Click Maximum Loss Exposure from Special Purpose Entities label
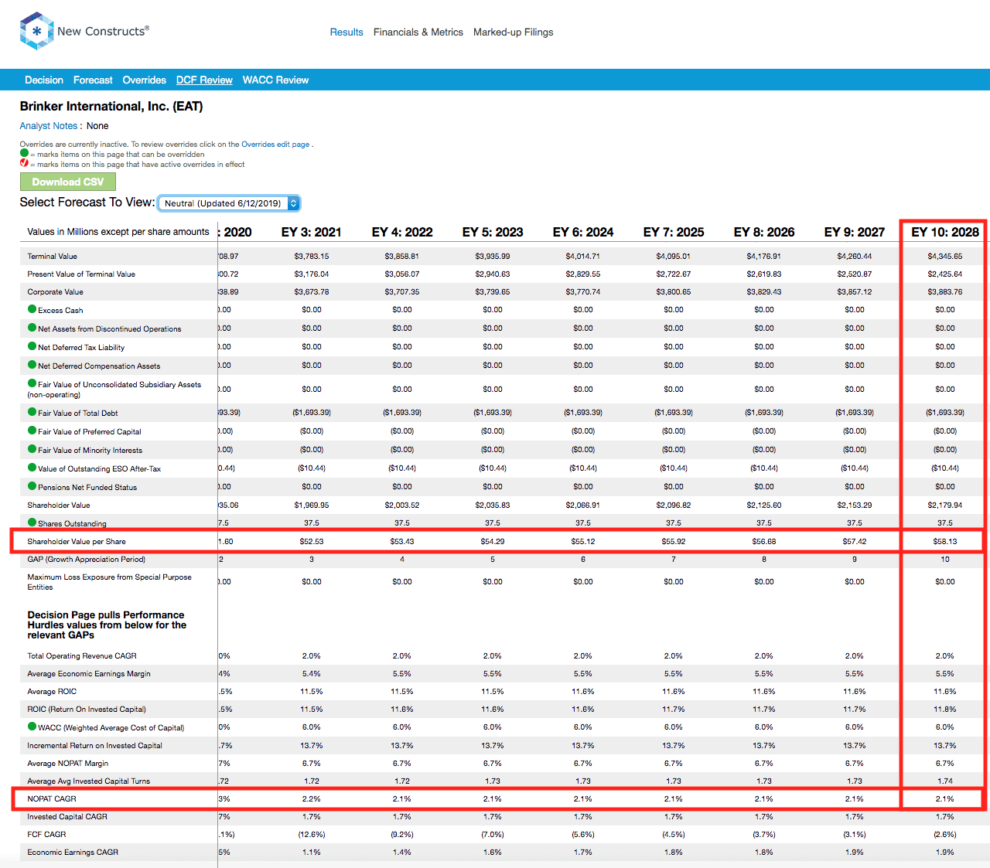 109,582
